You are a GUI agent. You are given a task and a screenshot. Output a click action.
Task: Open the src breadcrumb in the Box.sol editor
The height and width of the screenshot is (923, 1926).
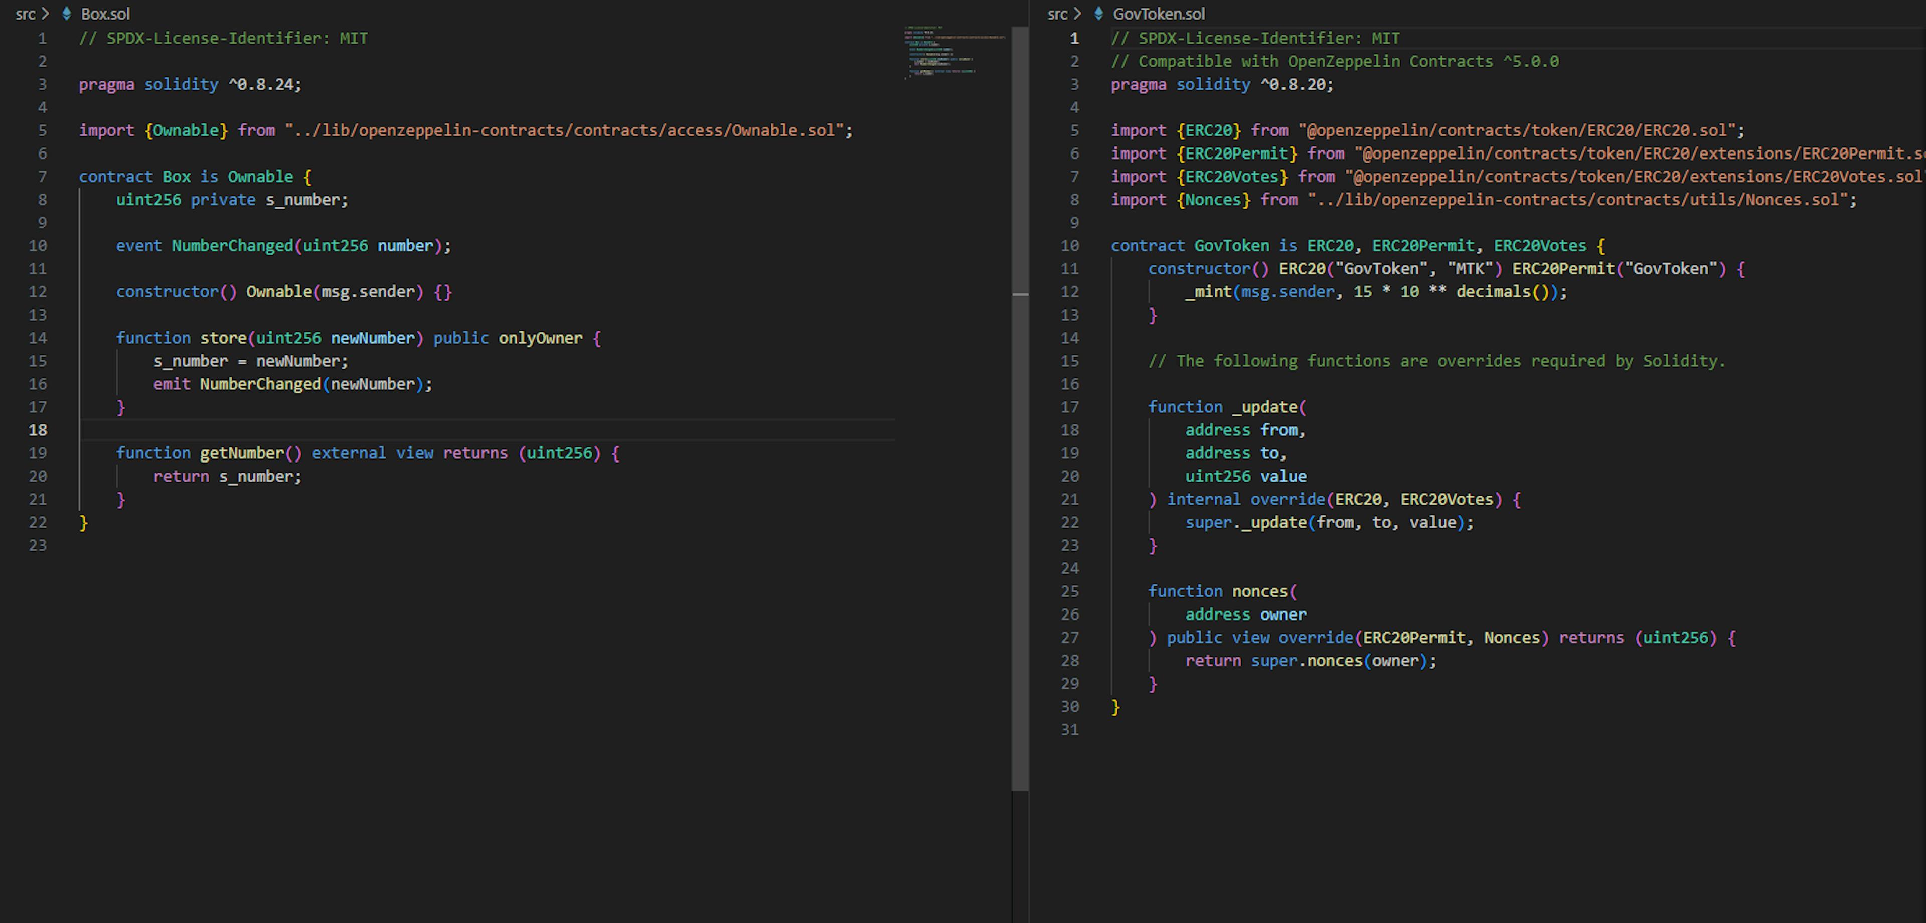(x=25, y=14)
